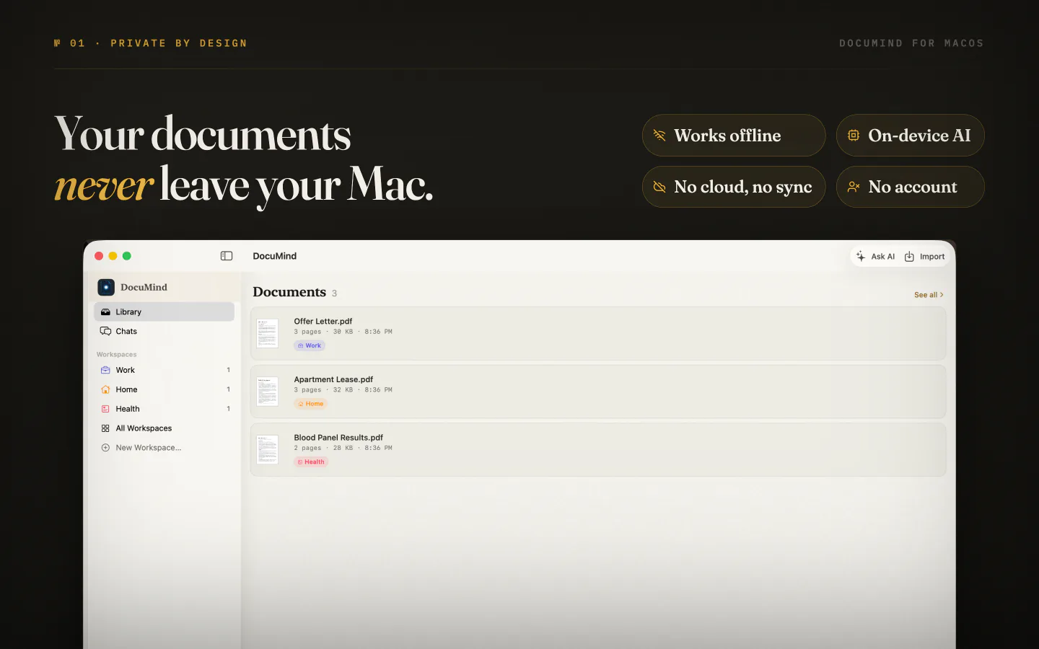Click the DocuMind window title

pos(275,256)
